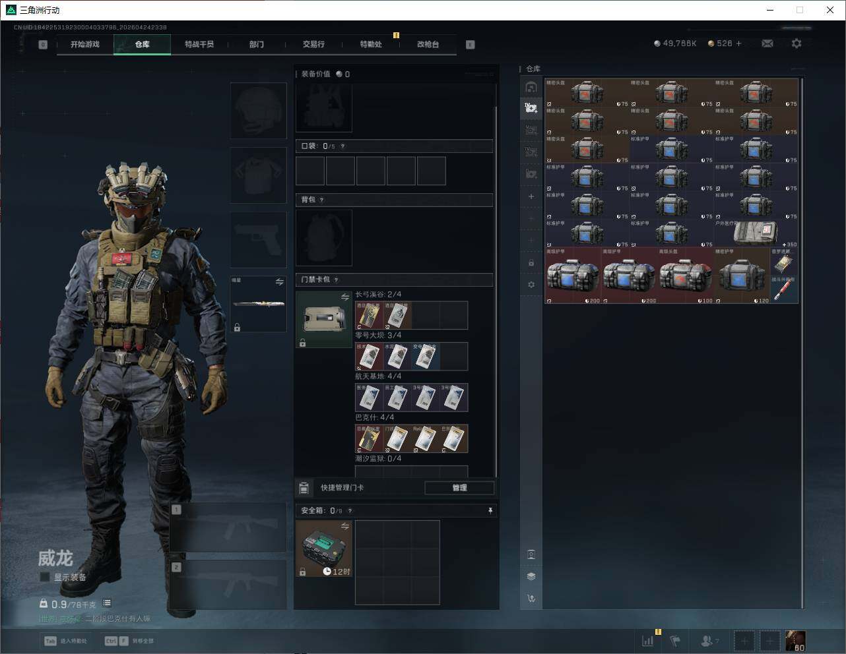Open the player avatar in bottom right
Screen dimensions: 846x654
(x=795, y=640)
